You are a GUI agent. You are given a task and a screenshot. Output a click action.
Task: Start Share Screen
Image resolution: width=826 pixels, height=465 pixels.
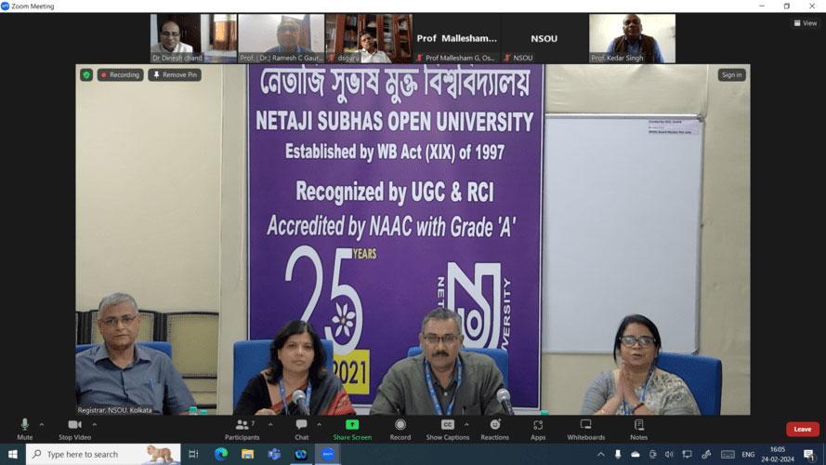point(352,429)
